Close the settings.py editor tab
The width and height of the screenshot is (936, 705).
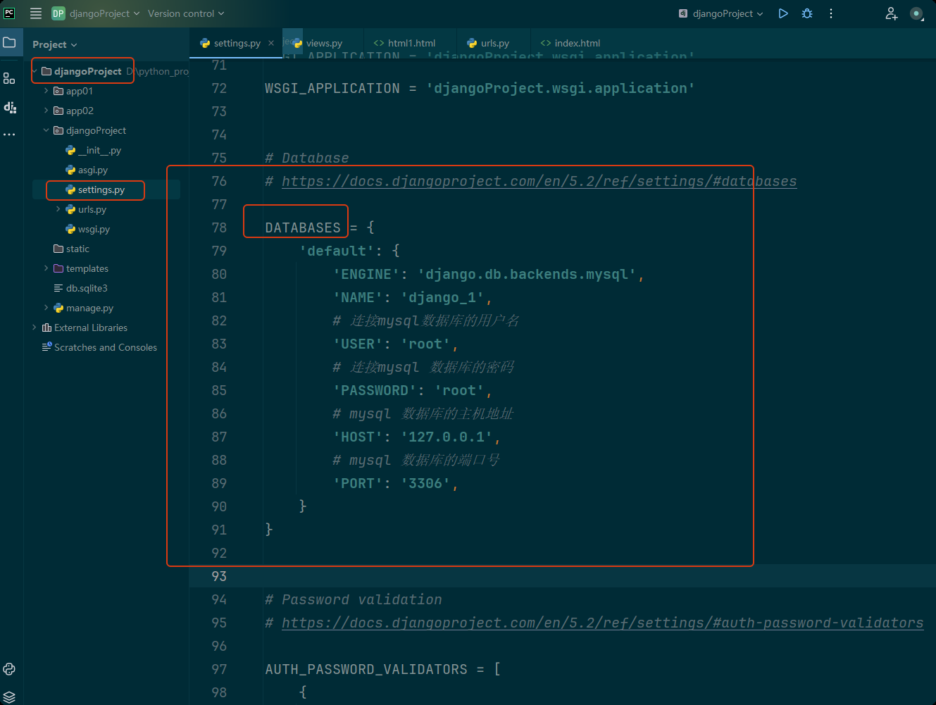(x=271, y=43)
